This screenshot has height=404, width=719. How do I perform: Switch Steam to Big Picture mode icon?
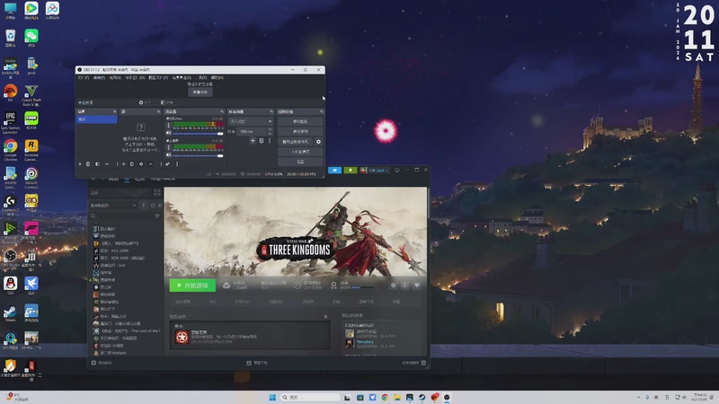tap(397, 170)
